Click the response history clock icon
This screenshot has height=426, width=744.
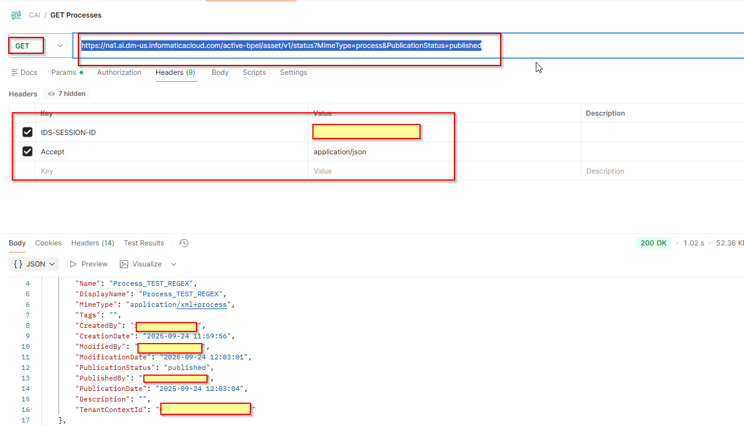tap(184, 243)
